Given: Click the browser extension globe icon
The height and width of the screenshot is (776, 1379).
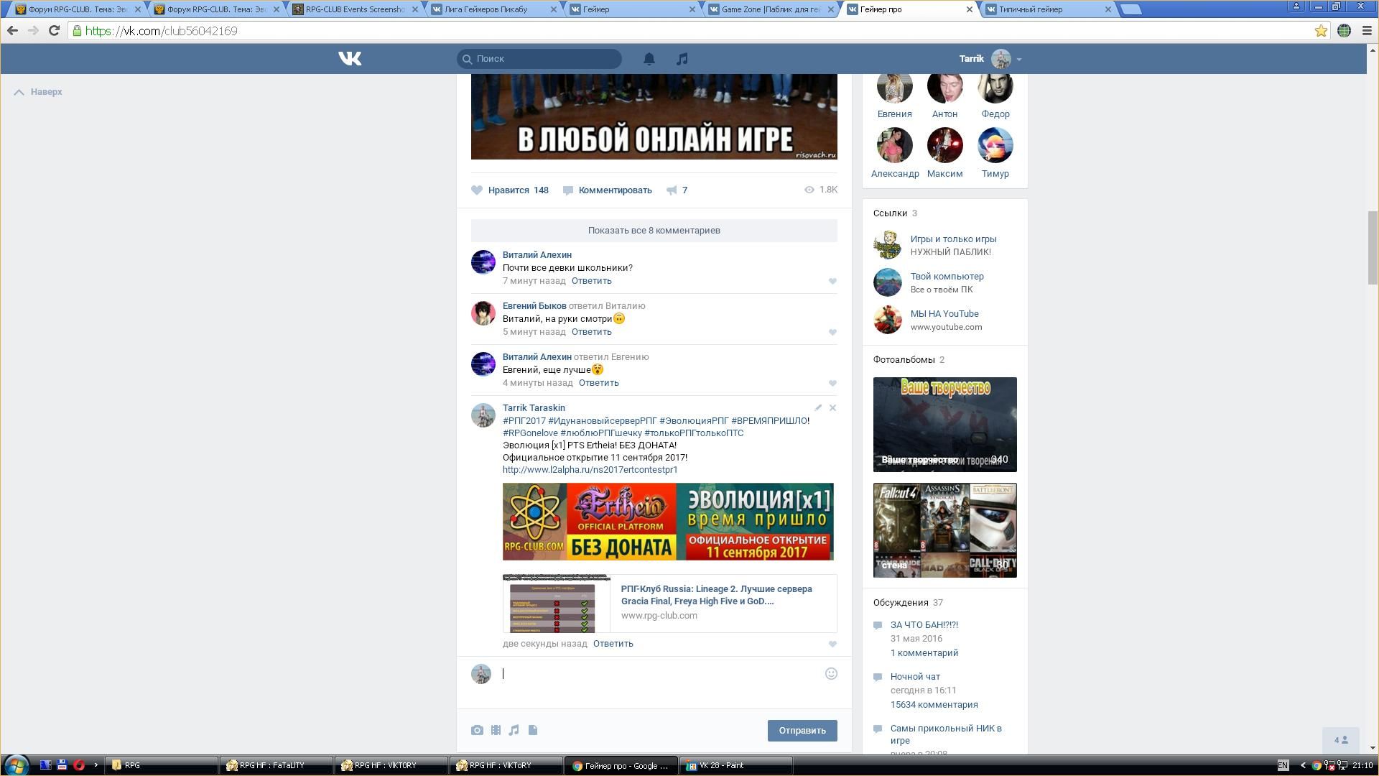Looking at the screenshot, I should tap(1344, 31).
